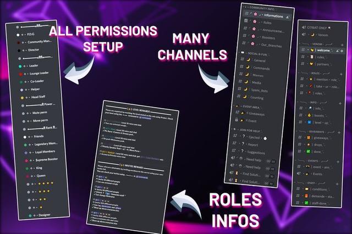Click plus icon beside INFO category

pos(340,103)
